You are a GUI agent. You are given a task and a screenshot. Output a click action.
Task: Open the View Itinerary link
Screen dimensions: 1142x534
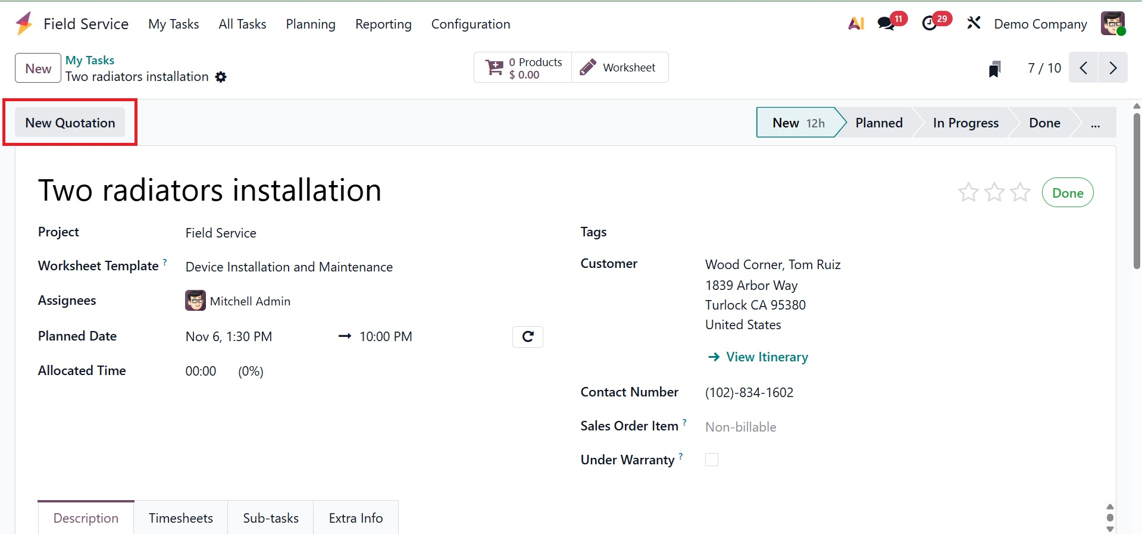tap(766, 357)
